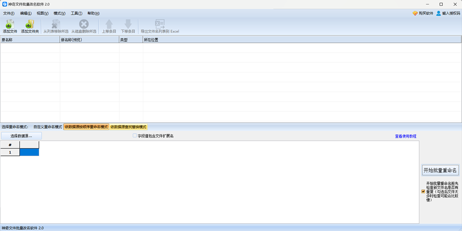This screenshot has width=462, height=231.
Task: Open 输入授权码 user icon
Action: [439, 13]
